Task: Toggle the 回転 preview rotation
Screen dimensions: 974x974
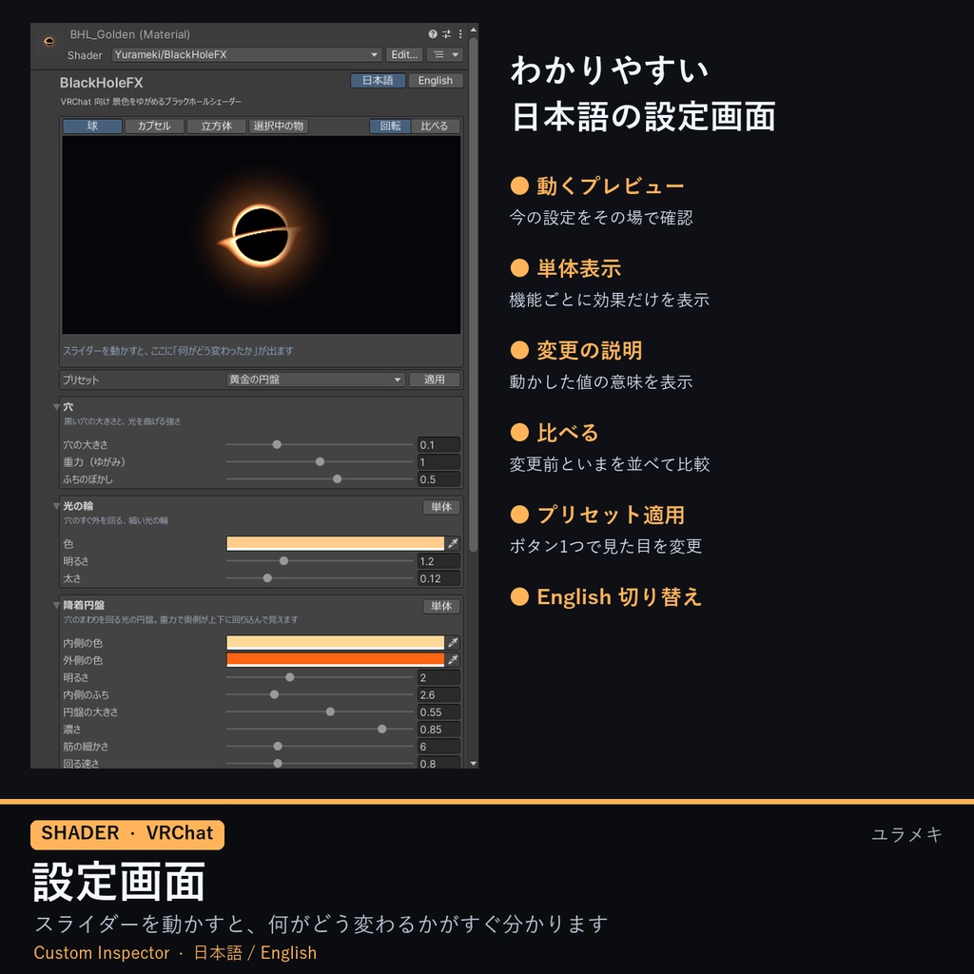Action: [390, 127]
